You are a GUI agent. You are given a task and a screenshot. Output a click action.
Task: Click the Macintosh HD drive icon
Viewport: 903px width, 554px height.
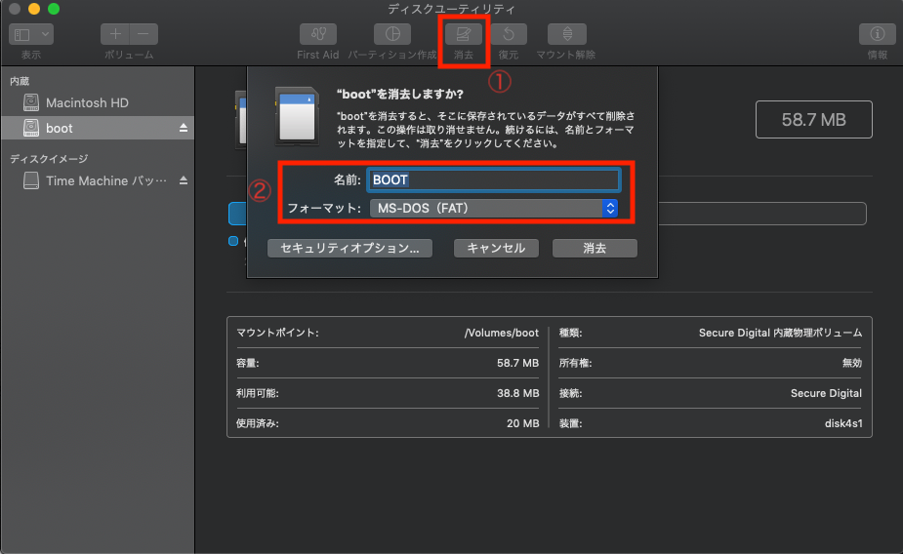coord(31,102)
